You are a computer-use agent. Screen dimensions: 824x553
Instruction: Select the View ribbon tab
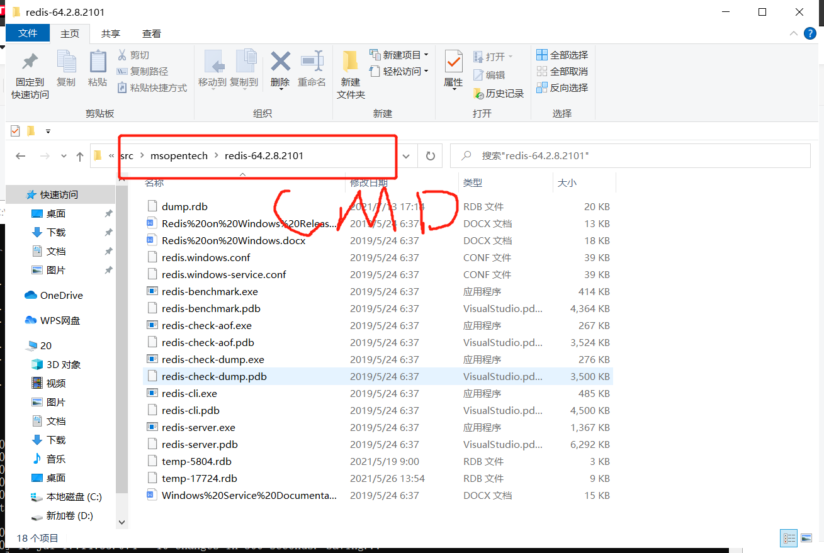(x=152, y=33)
